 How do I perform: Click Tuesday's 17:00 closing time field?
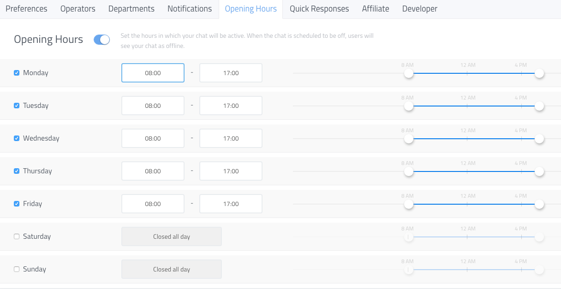pyautogui.click(x=231, y=106)
